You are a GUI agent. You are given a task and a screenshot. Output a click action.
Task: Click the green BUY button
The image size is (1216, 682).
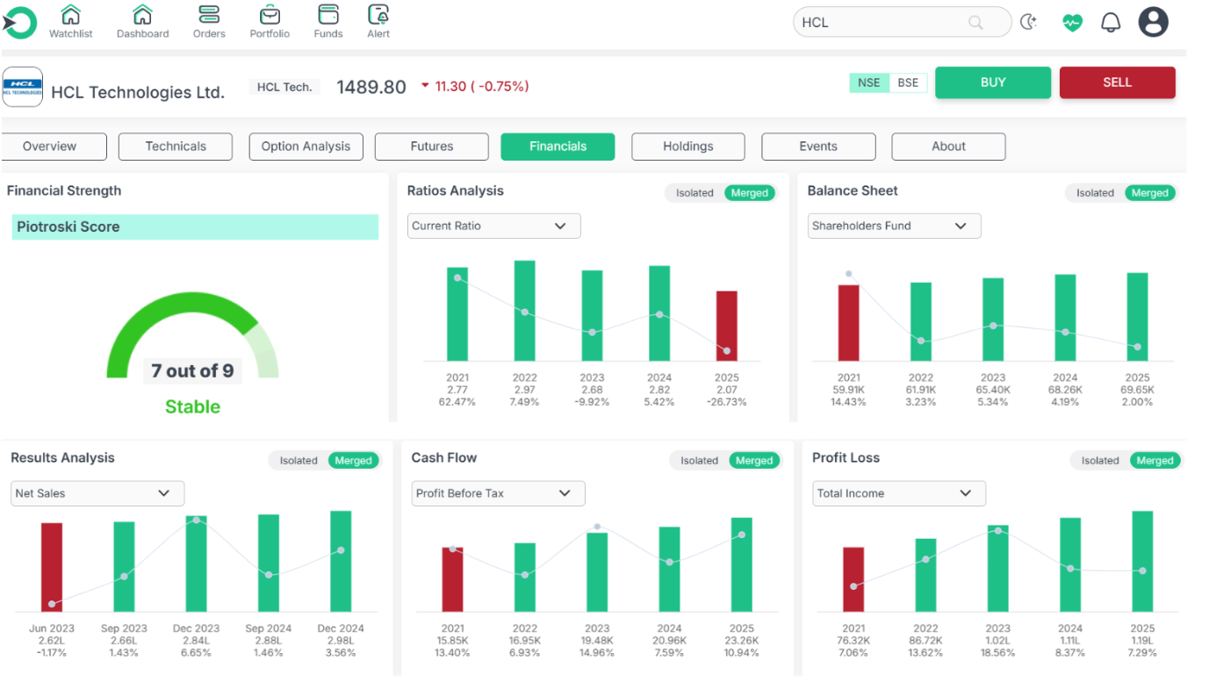click(993, 83)
